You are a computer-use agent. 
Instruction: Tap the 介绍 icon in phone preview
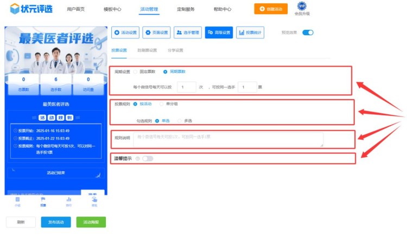17,201
